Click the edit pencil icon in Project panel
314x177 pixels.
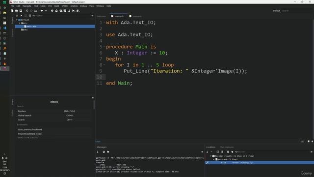[x=21, y=15]
